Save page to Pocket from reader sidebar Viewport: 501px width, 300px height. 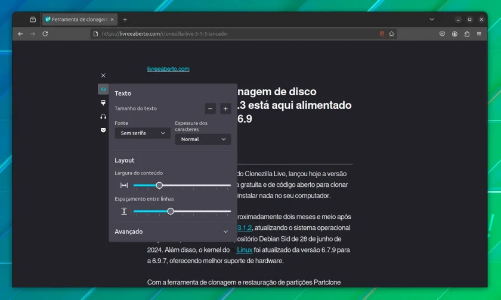click(x=103, y=130)
